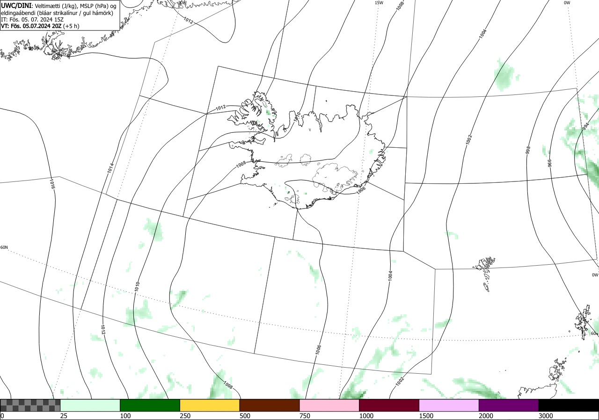Image resolution: width=599 pixels, height=420 pixels.
Task: Click the gray checkered 0–25 legend swatch
Action: pyautogui.click(x=30, y=405)
